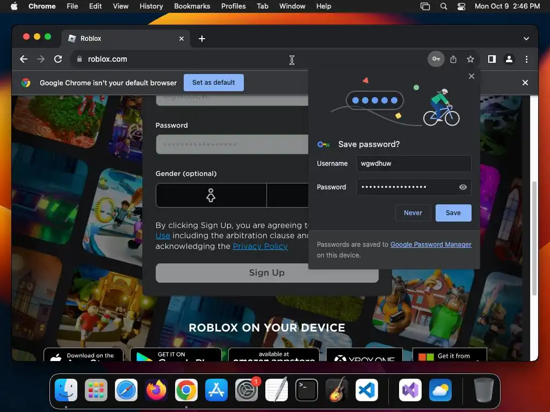Click the Stage Manager icon in menu bar

tap(425, 6)
